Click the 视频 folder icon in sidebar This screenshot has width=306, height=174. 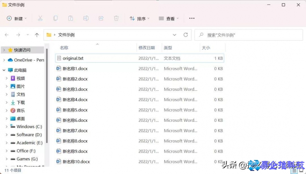coord(13,78)
